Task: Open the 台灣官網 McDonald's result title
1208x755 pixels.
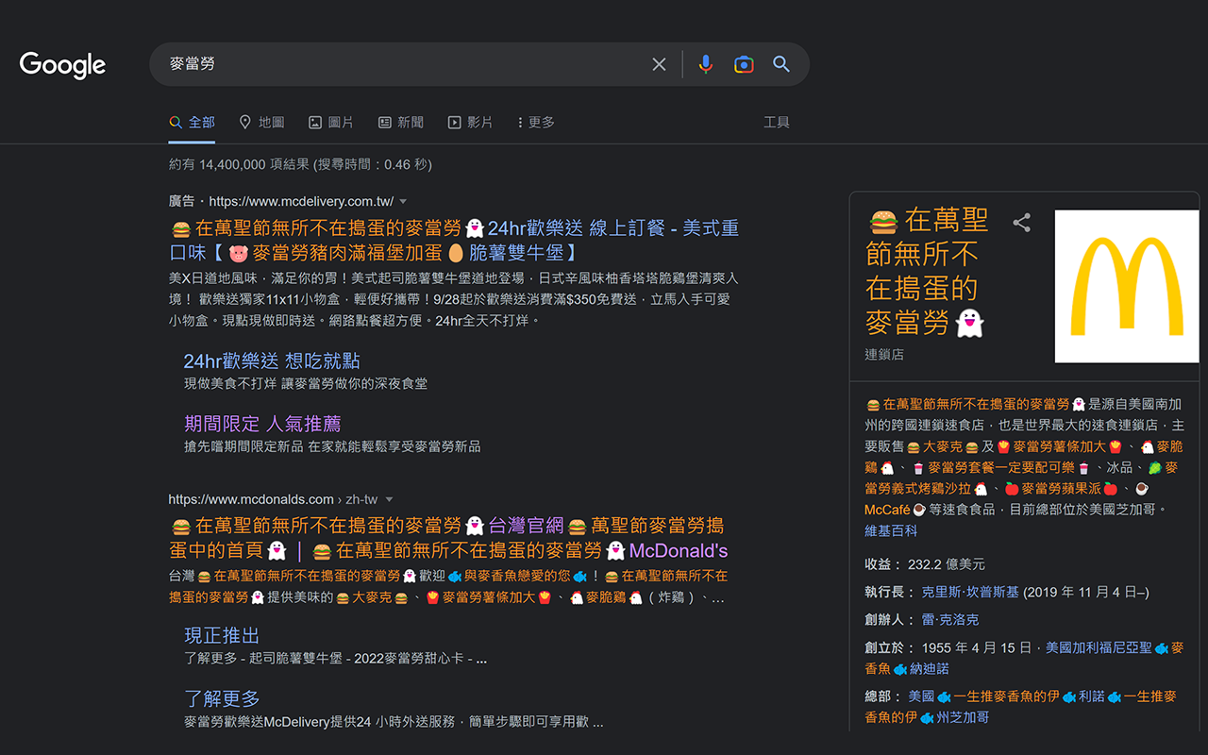Action: click(449, 538)
